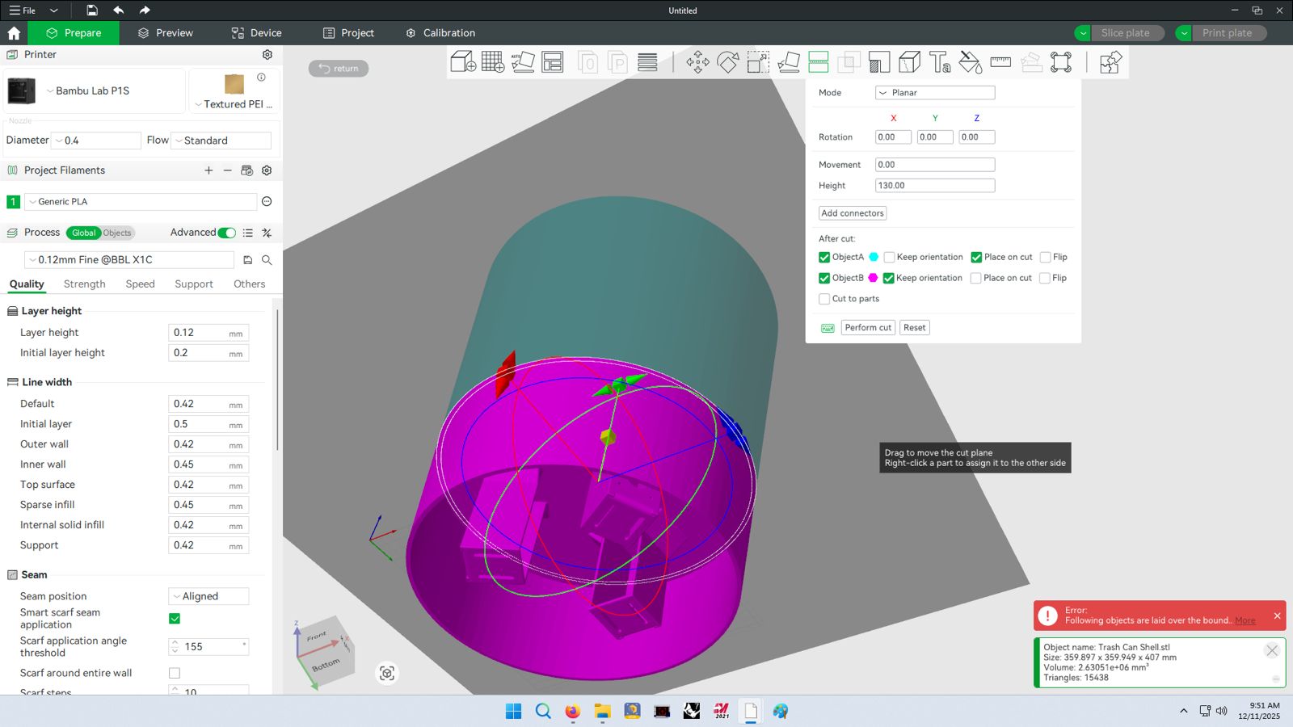Click the Perform cut button
Screen dimensions: 1293x727
868,328
